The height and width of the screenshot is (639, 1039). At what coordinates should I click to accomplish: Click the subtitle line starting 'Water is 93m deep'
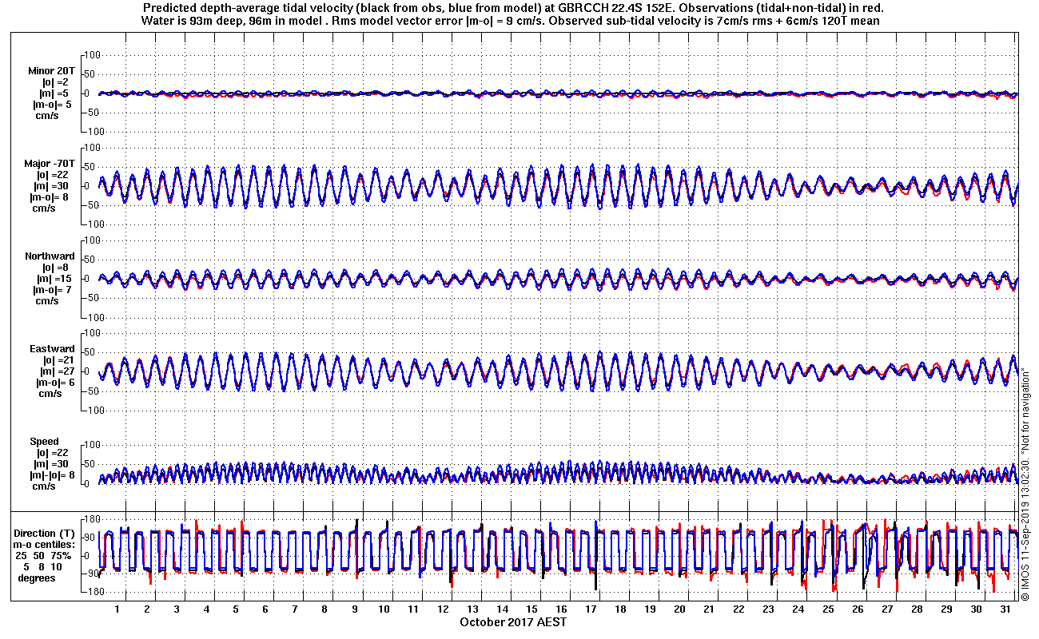(x=512, y=21)
